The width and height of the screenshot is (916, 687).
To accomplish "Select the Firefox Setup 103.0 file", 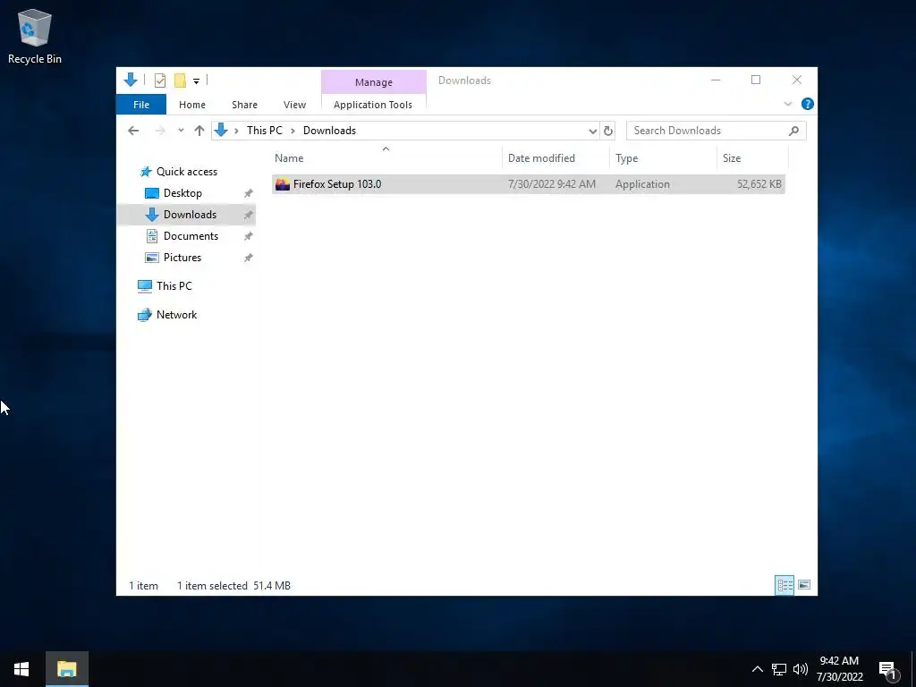I will pos(528,184).
